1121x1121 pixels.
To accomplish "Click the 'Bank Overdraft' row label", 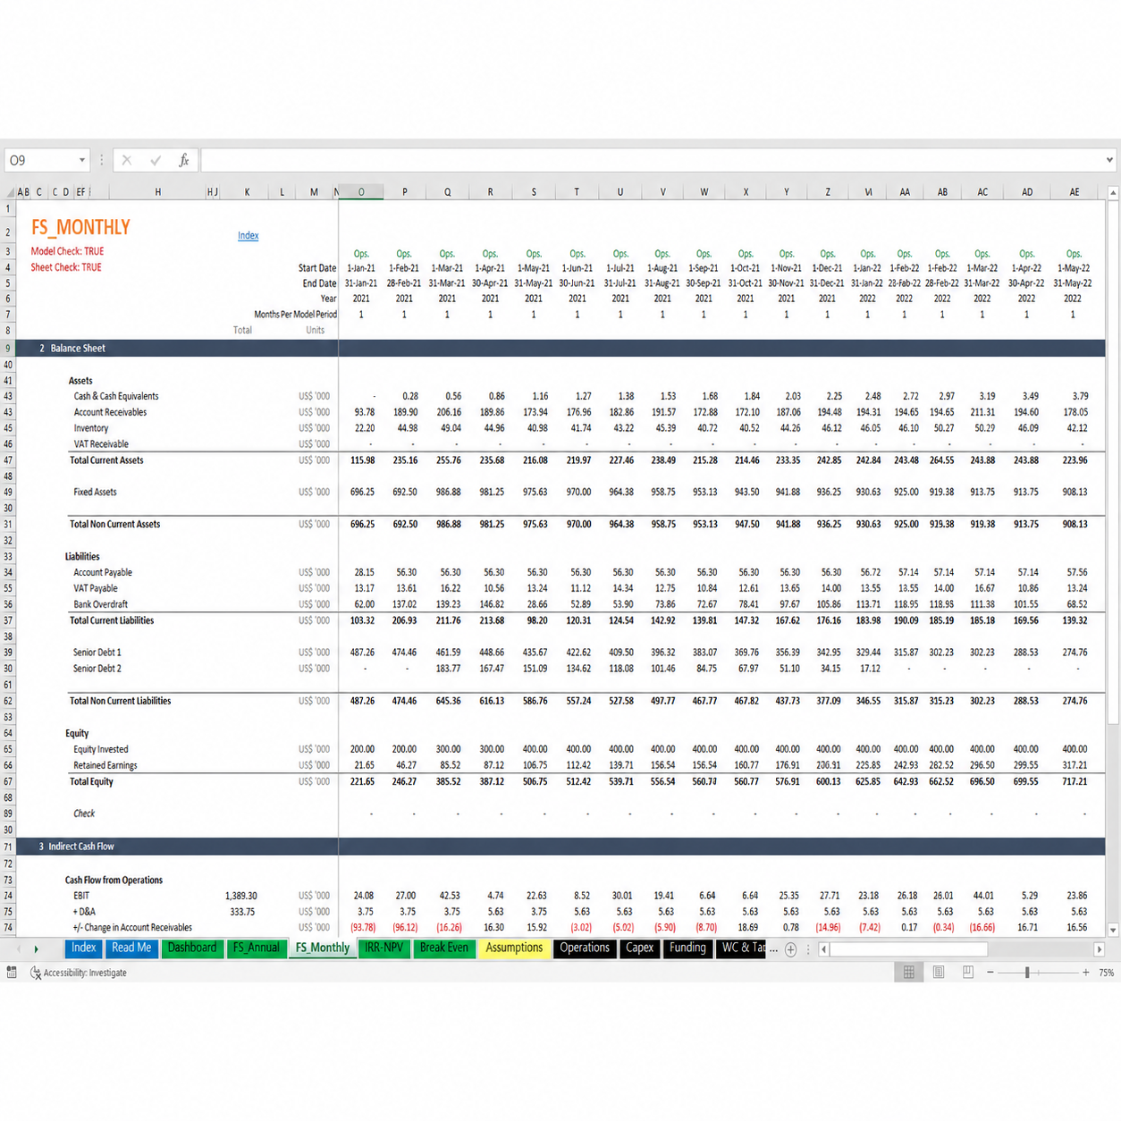I will (x=101, y=605).
